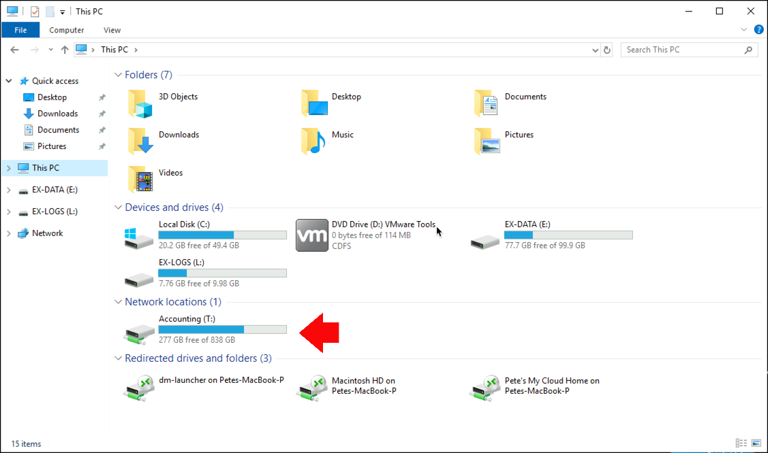The width and height of the screenshot is (768, 453).
Task: Switch to the View ribbon tab
Action: point(112,30)
